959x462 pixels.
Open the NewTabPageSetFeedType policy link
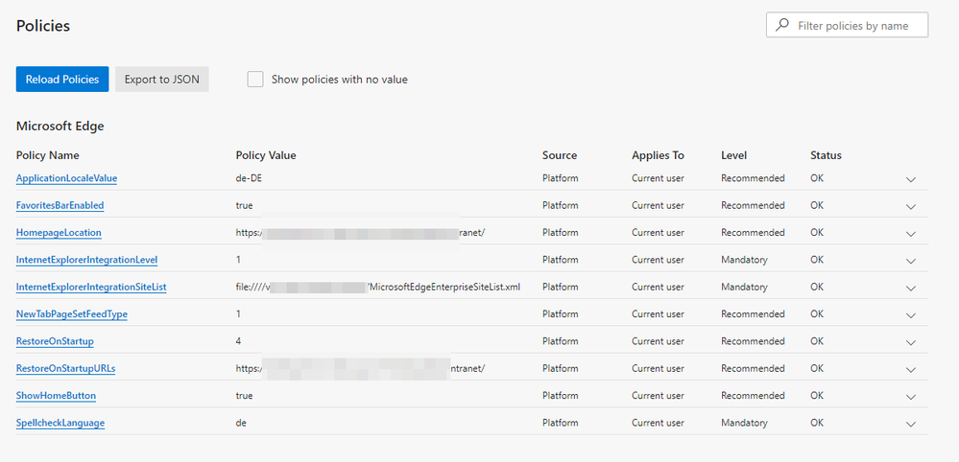click(72, 314)
